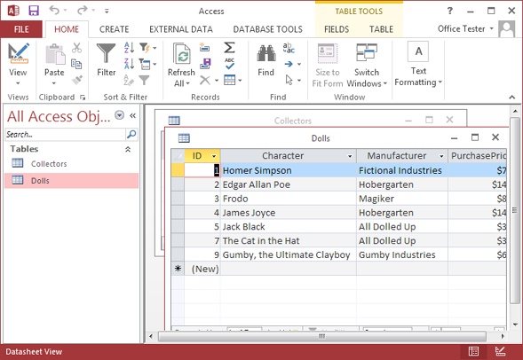Collapse the Tables group

pyautogui.click(x=128, y=149)
